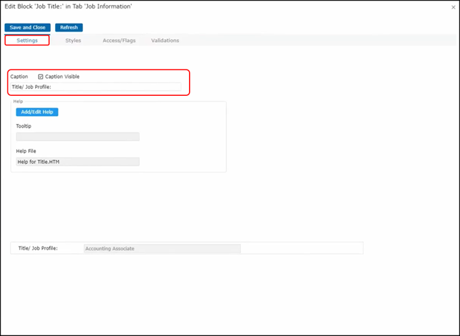Click the 'Help File' label
Viewport: 460px width, 336px height.
click(x=26, y=151)
